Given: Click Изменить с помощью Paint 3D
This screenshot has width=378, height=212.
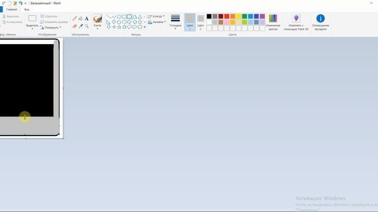Looking at the screenshot, I should [x=296, y=22].
